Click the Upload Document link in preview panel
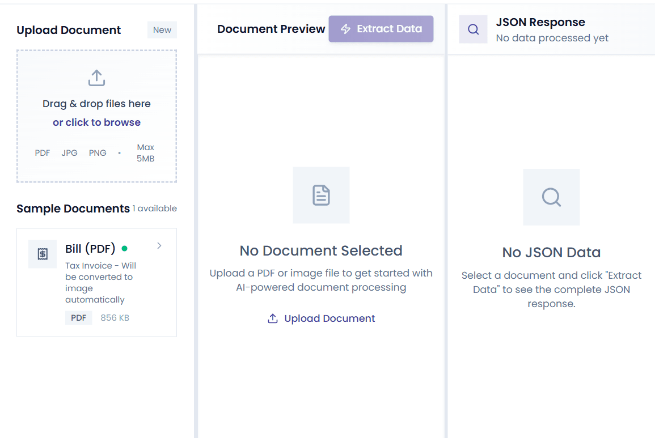This screenshot has height=438, width=655. pos(329,318)
